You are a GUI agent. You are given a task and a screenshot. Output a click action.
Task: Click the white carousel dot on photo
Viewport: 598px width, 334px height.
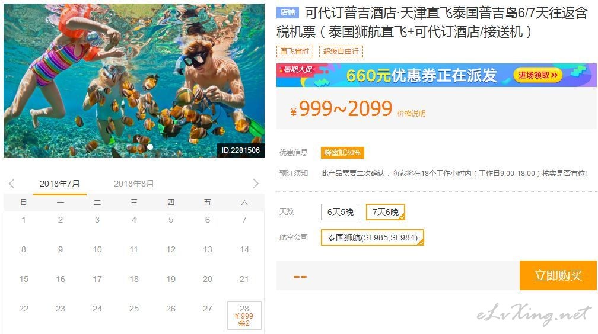[x=150, y=147]
